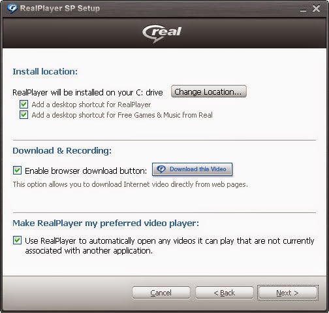Click Download this Video sample button
The height and width of the screenshot is (313, 329).
tap(192, 169)
